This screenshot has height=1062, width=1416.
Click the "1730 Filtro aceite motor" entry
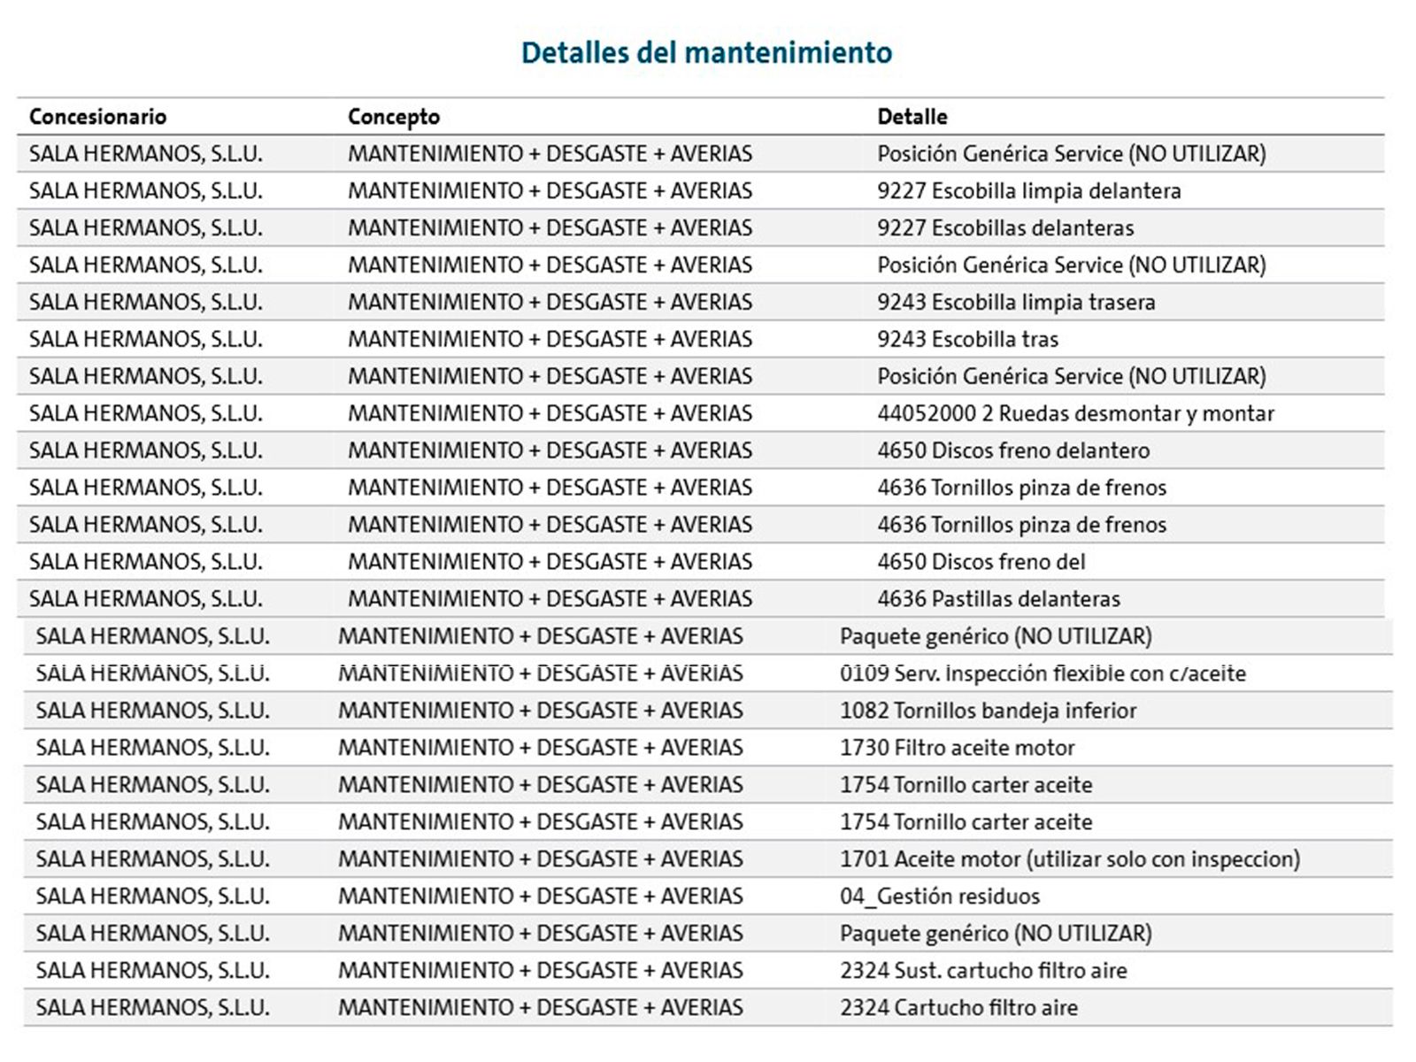pyautogui.click(x=957, y=749)
